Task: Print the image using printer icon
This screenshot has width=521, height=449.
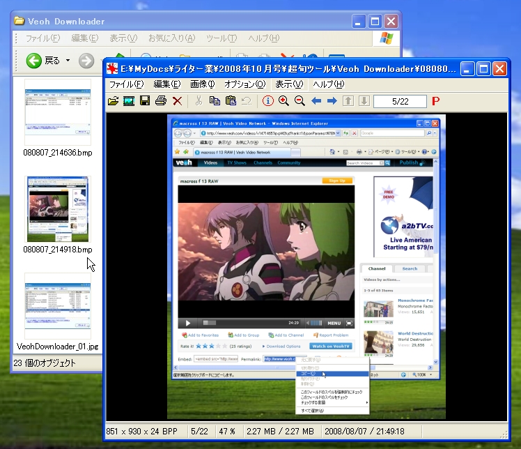Action: coord(161,101)
